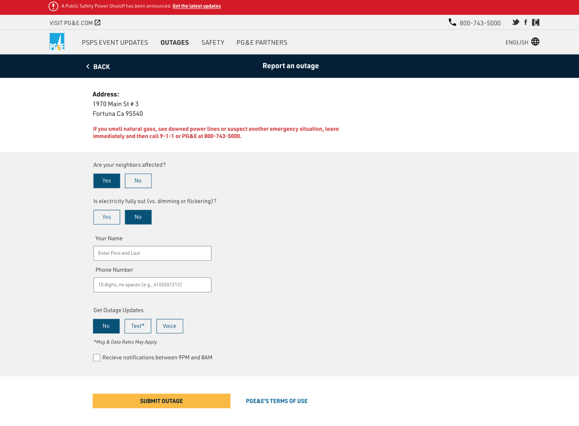The image size is (579, 426).
Task: Select No for neighbors affected
Action: point(138,181)
